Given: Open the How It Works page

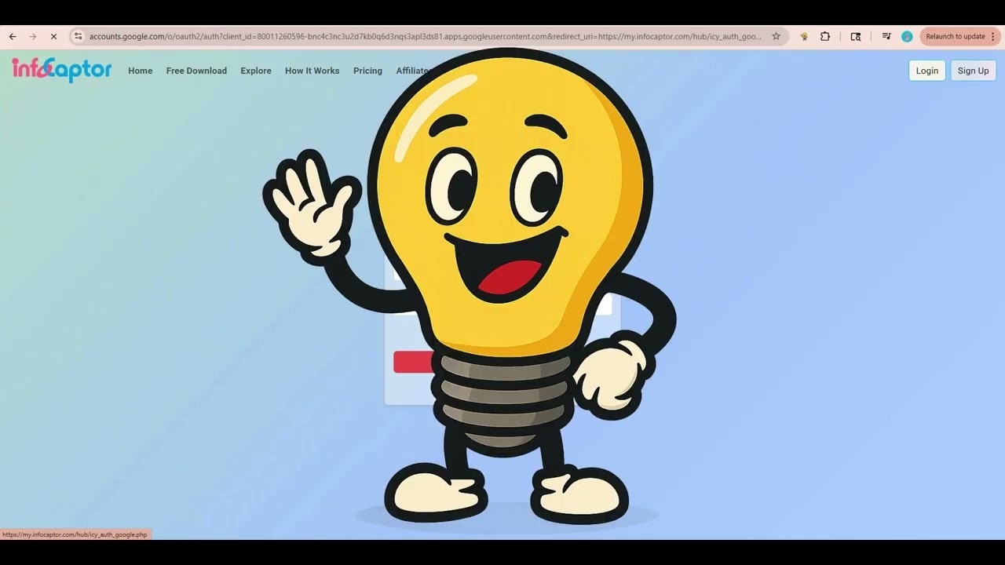Looking at the screenshot, I should tap(312, 71).
